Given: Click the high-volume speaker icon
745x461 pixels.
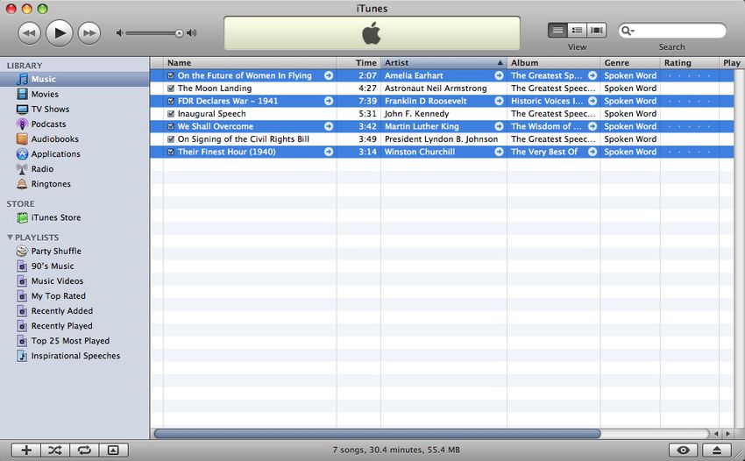Looking at the screenshot, I should (191, 32).
